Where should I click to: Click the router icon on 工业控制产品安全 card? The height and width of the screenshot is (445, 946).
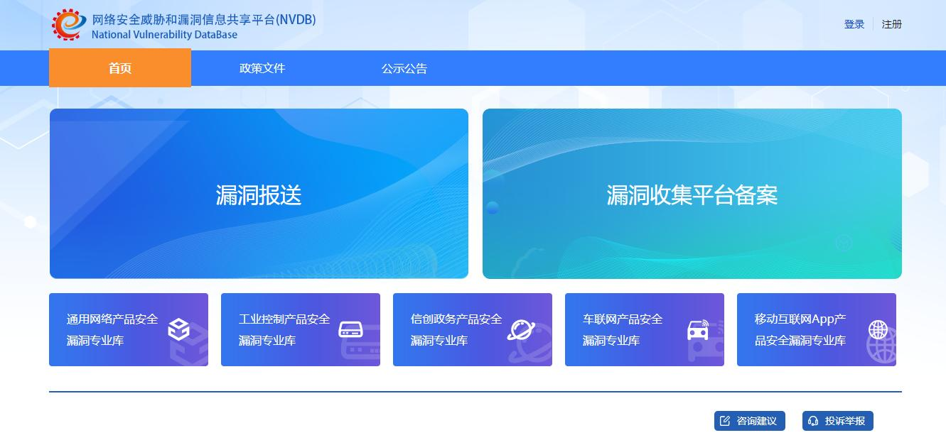click(350, 329)
